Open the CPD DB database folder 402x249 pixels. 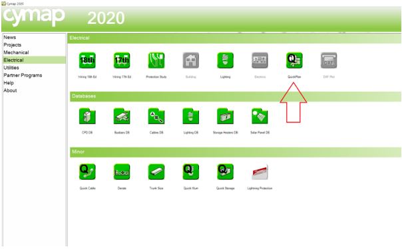[x=87, y=116]
